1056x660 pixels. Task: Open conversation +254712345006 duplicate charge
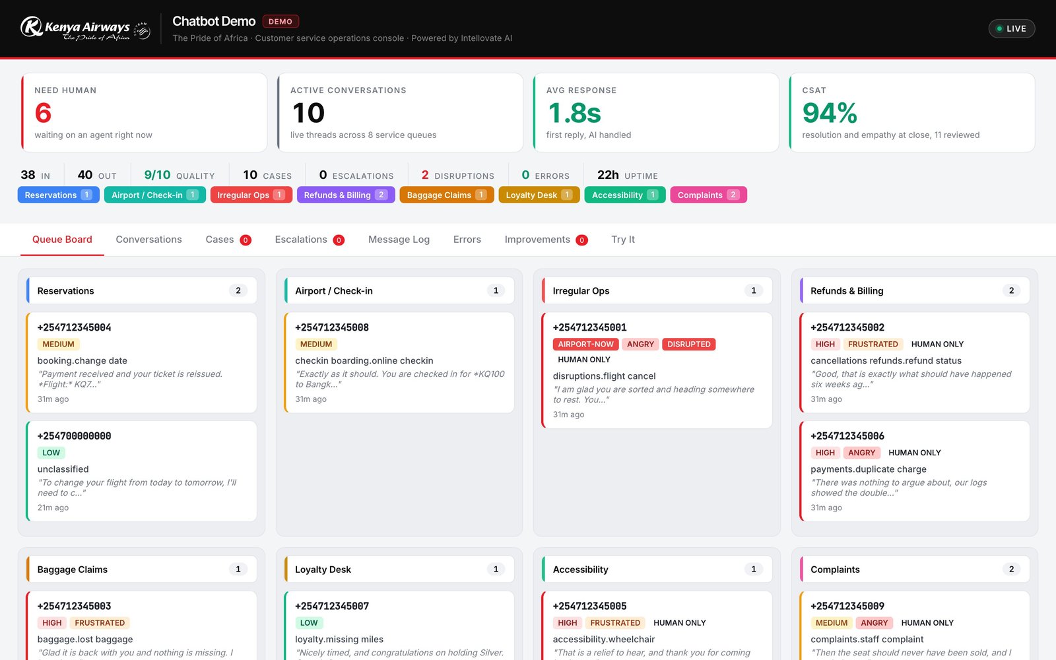point(914,471)
